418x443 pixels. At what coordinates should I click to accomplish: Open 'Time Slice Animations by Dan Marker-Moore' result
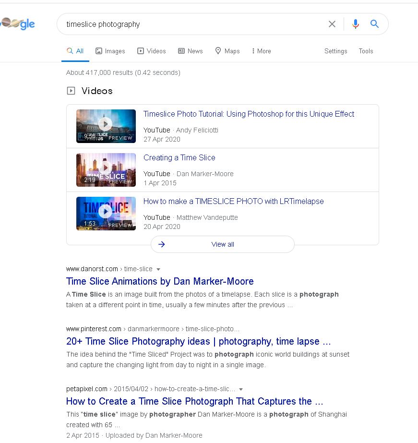click(160, 281)
